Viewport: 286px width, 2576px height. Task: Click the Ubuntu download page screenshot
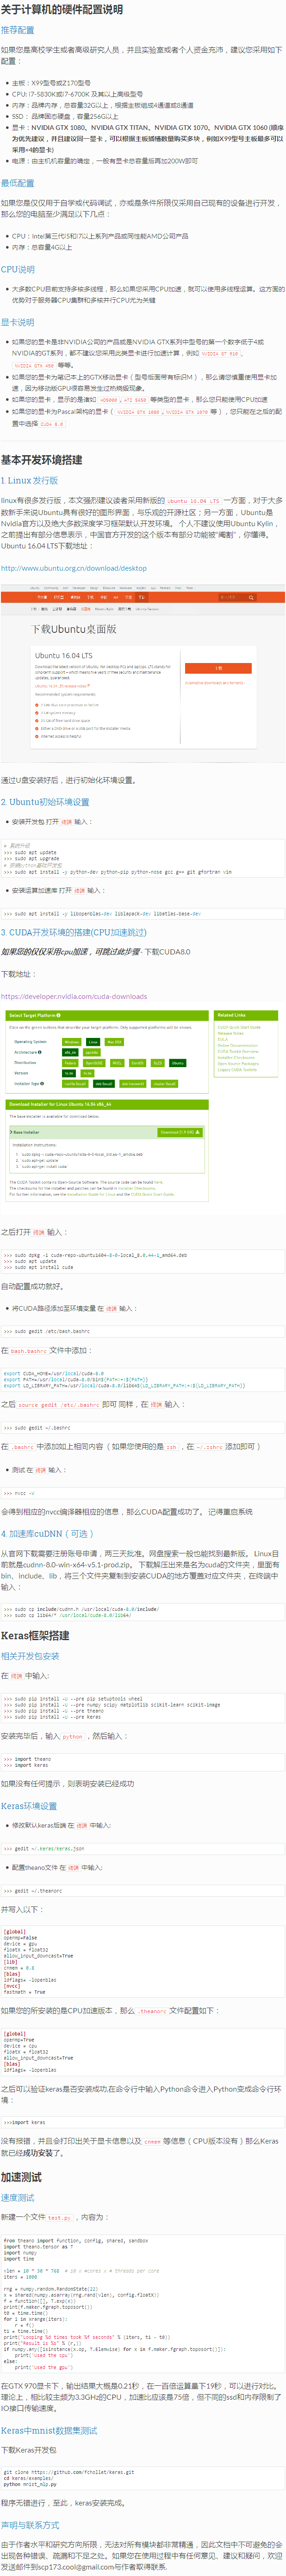(143, 673)
